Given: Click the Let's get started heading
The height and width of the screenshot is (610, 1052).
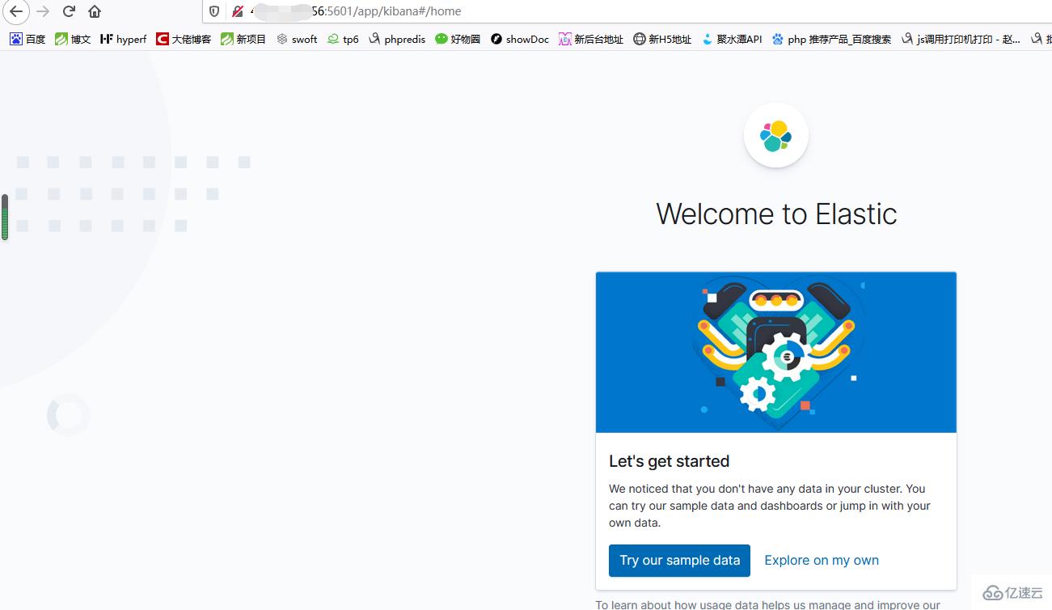Looking at the screenshot, I should [669, 461].
